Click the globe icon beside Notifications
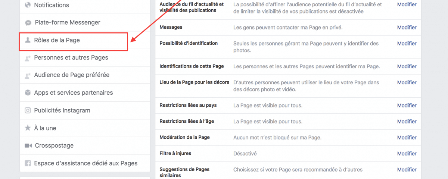 (28, 5)
